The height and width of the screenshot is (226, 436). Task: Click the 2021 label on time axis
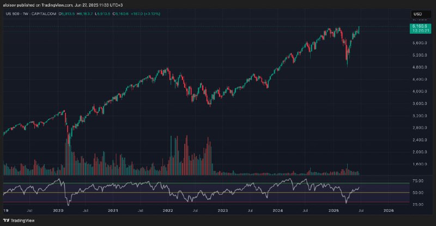[113, 211]
